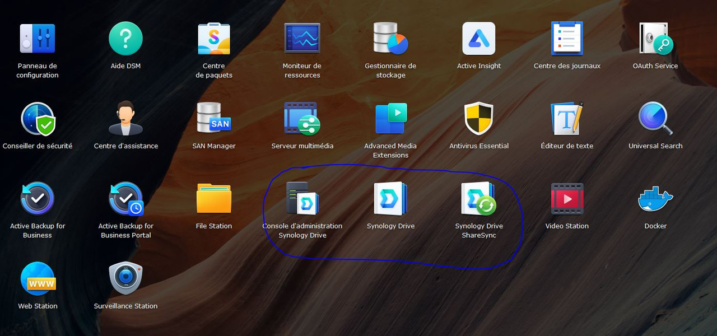Launch Conseiller de sécurité

pos(38,119)
